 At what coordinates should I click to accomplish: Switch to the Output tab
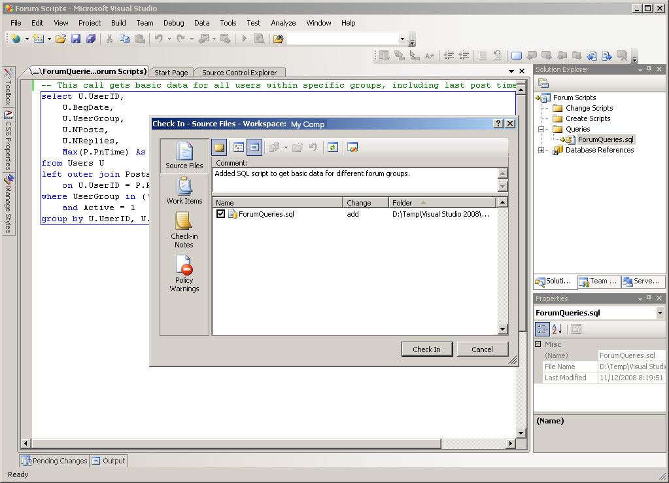109,461
